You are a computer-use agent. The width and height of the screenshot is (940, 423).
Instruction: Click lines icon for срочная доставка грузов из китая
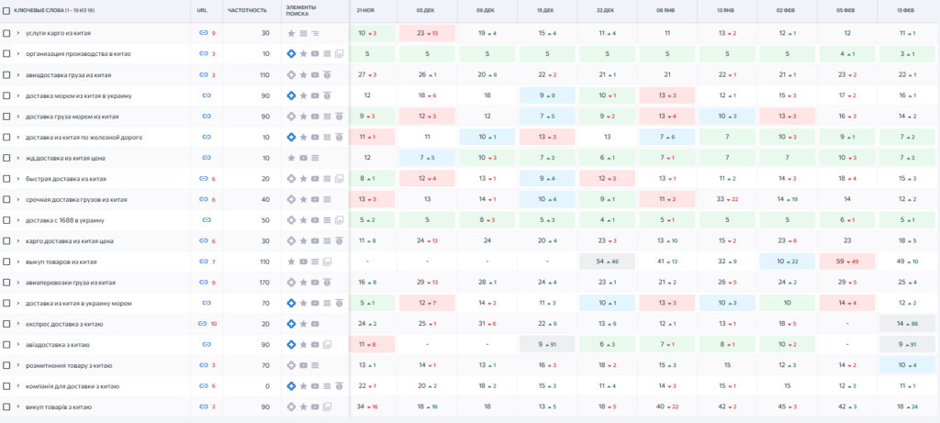pos(328,199)
